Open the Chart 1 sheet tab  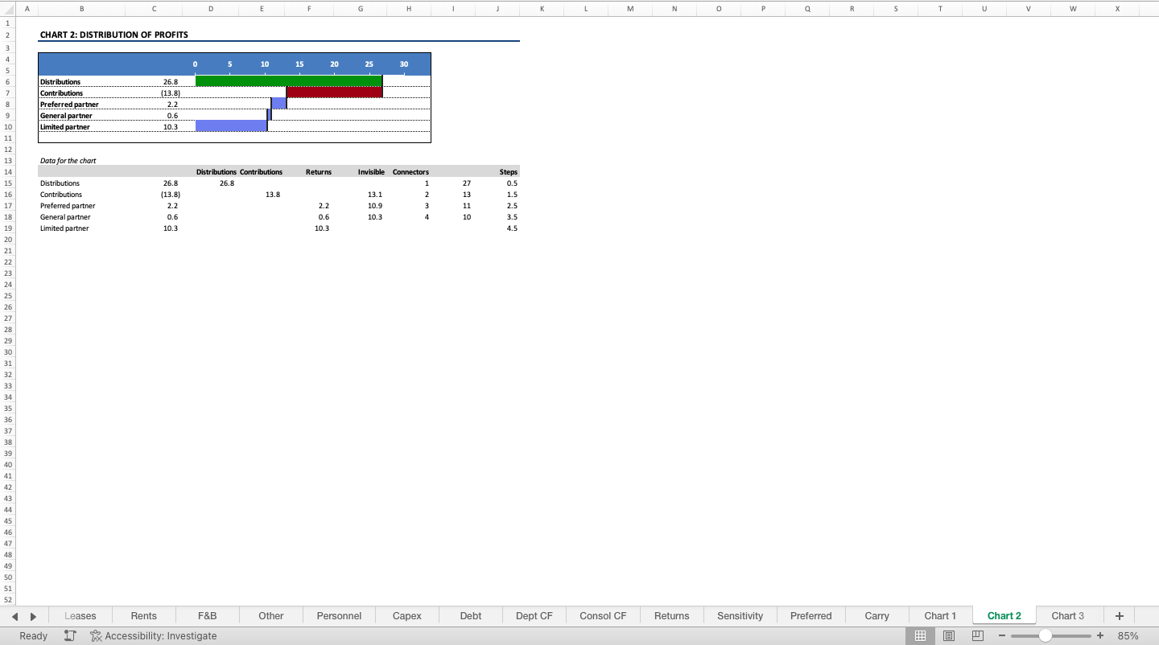(x=940, y=616)
